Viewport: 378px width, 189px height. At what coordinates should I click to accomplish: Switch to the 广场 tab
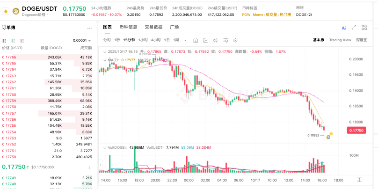174,27
